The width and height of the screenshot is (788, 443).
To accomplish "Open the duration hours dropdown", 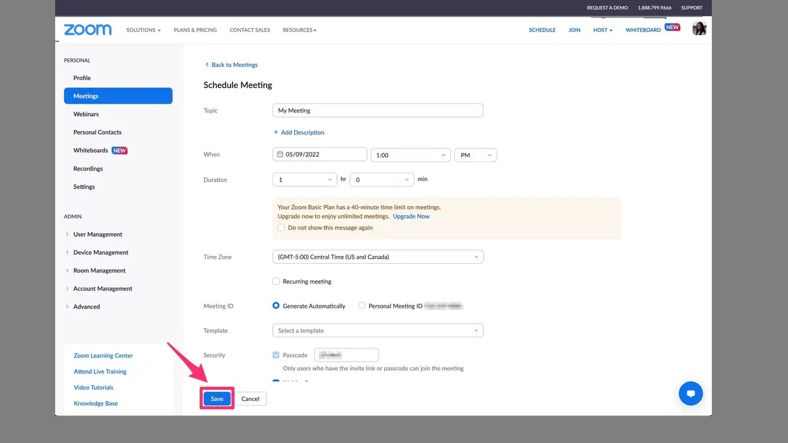I will [305, 180].
